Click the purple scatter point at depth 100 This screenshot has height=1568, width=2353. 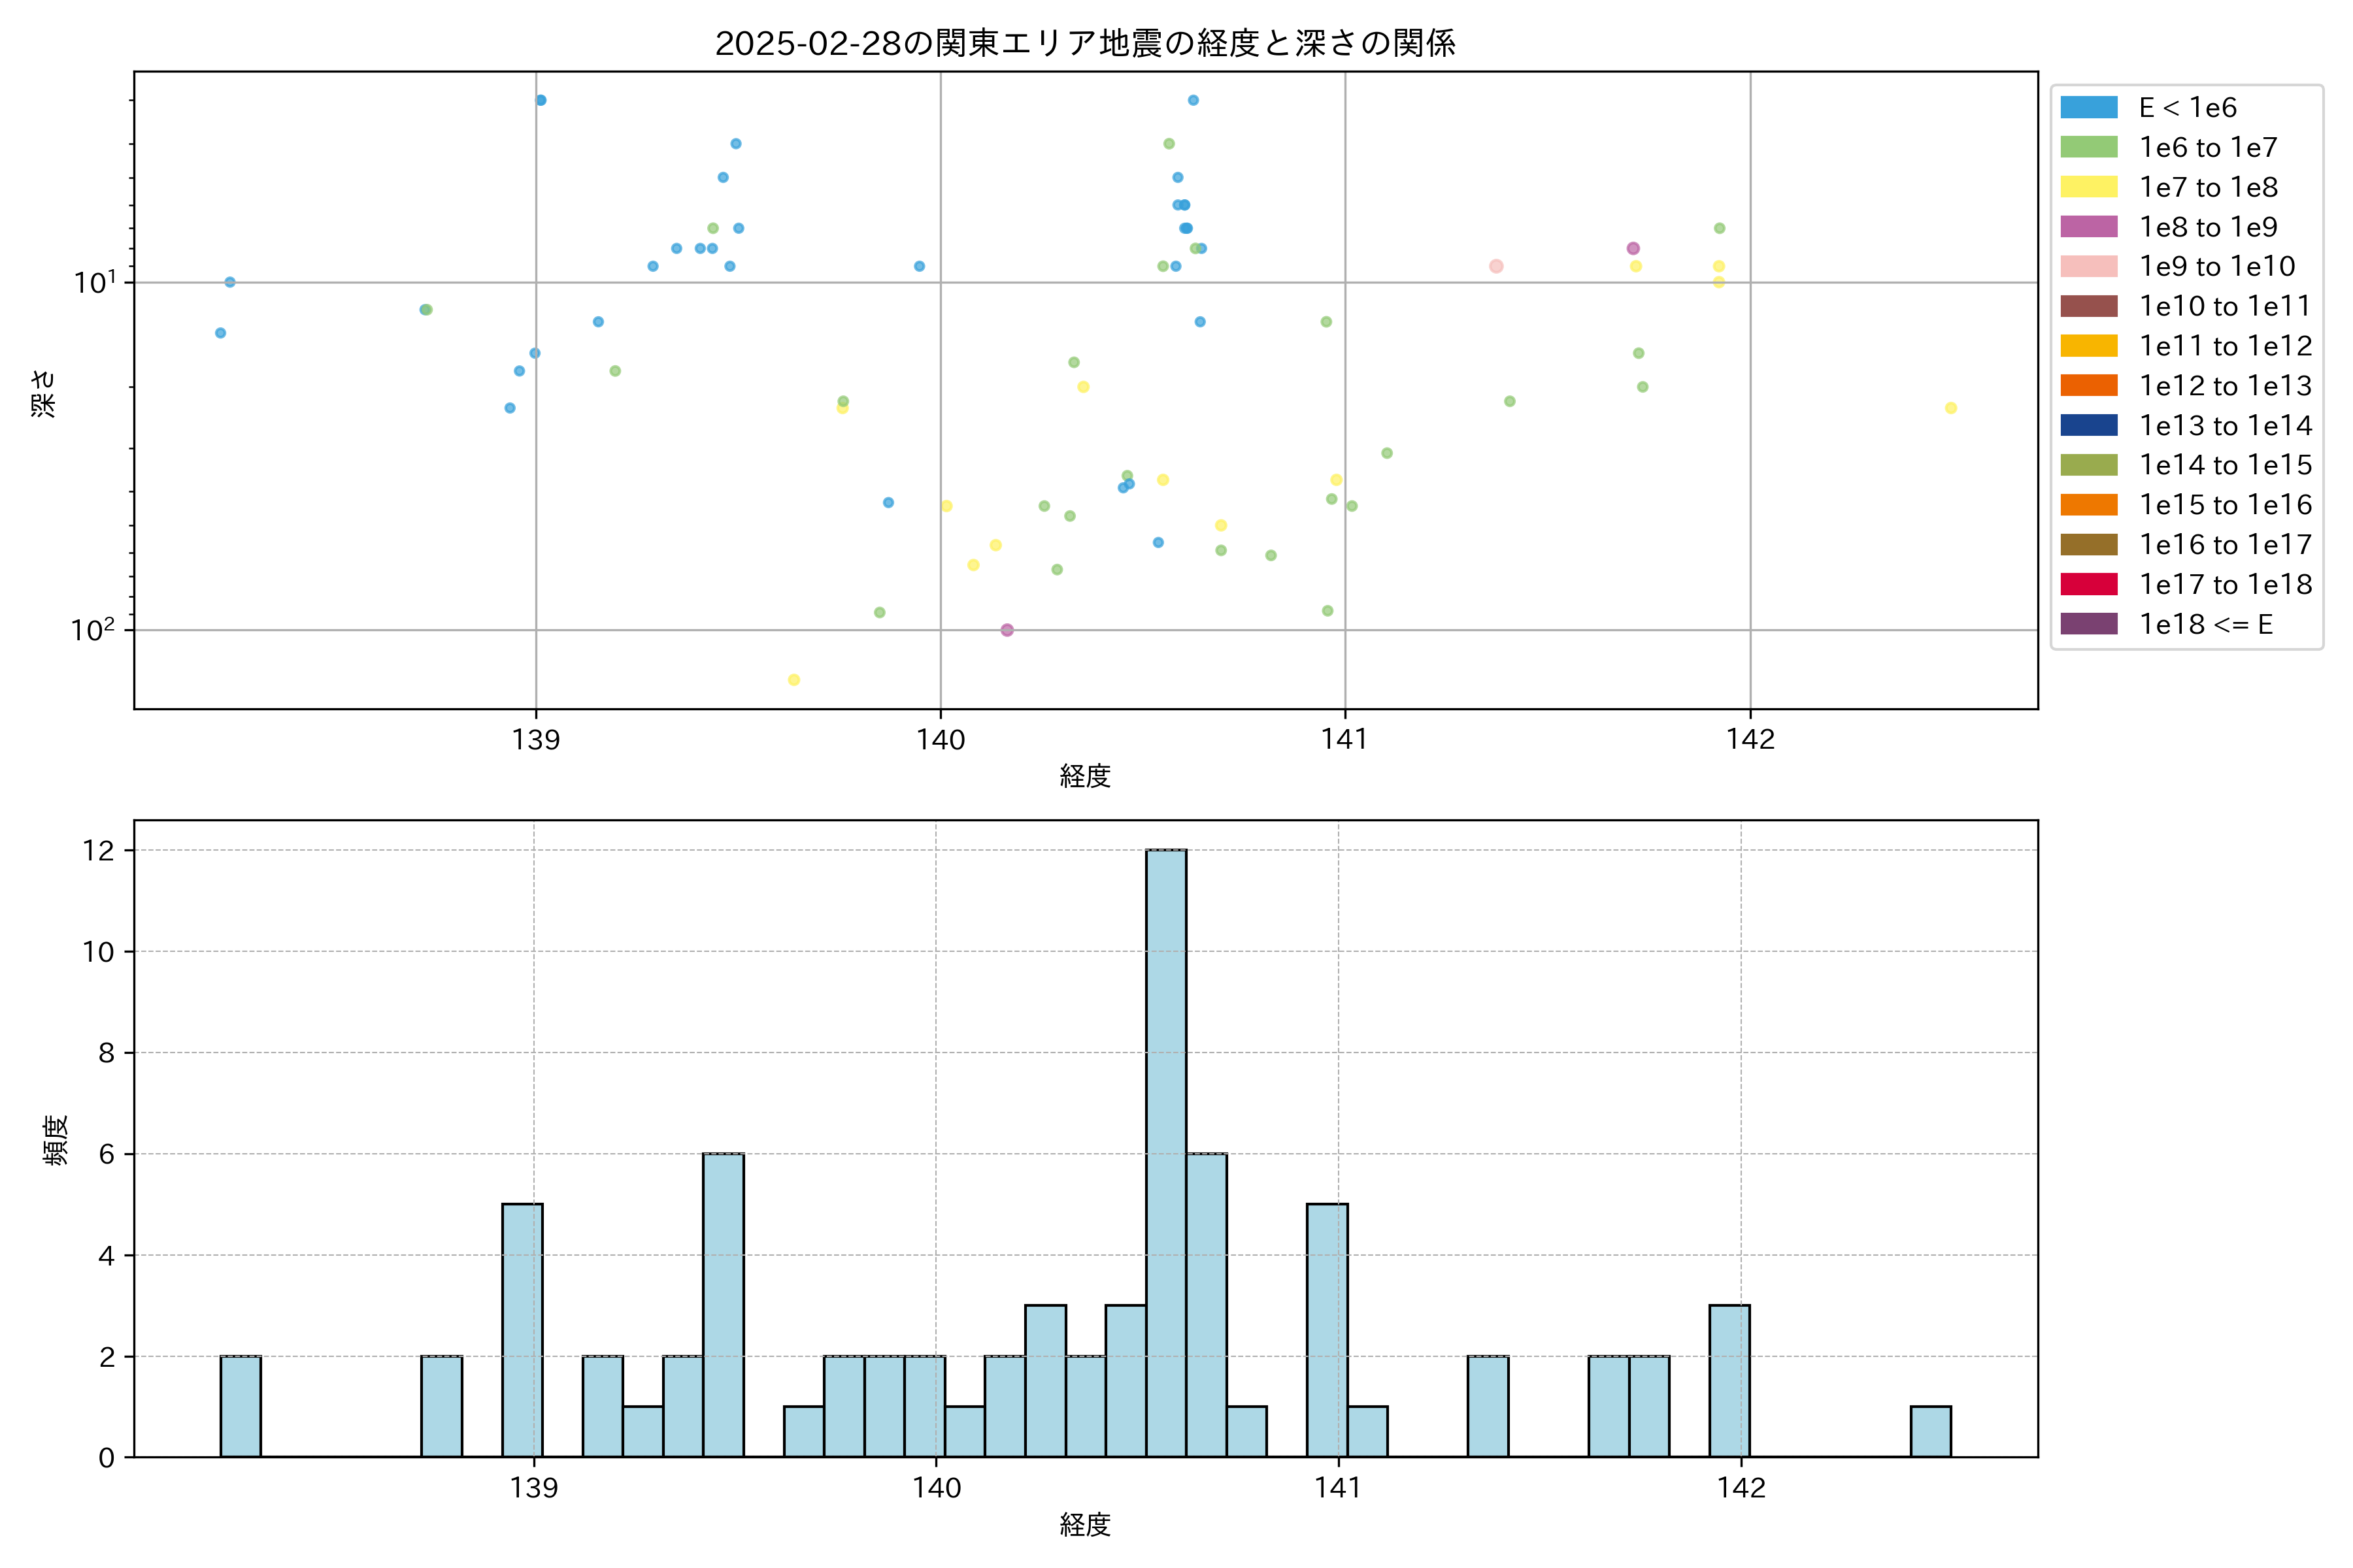[x=1007, y=630]
